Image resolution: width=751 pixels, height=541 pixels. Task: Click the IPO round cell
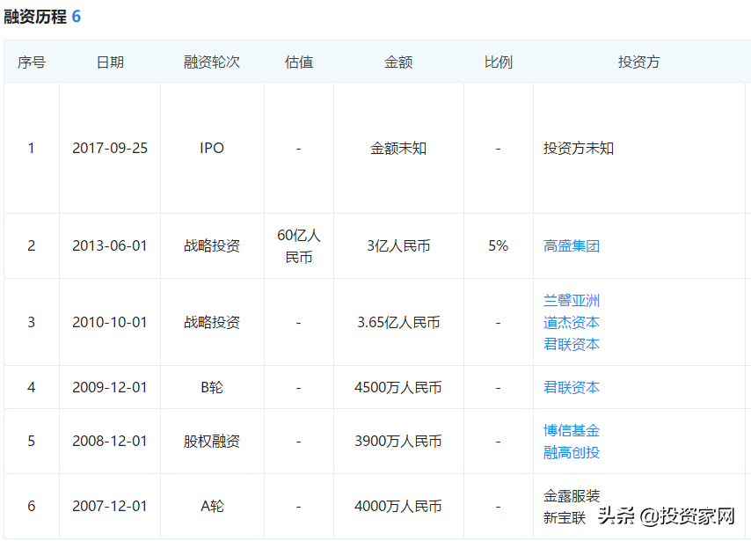click(x=212, y=149)
